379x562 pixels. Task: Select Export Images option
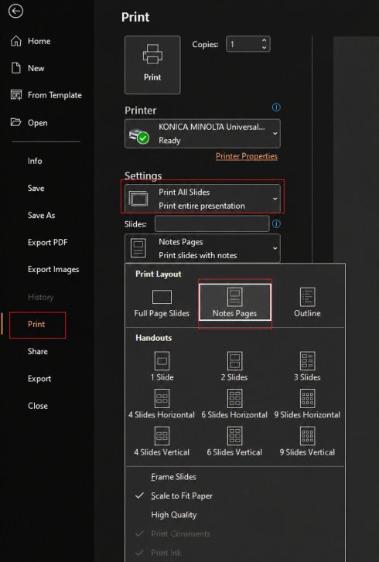(x=53, y=269)
